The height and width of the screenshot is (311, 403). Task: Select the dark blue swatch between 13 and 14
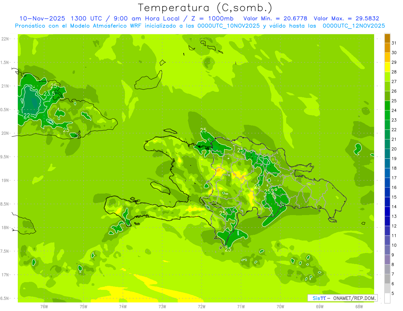pos(387,211)
